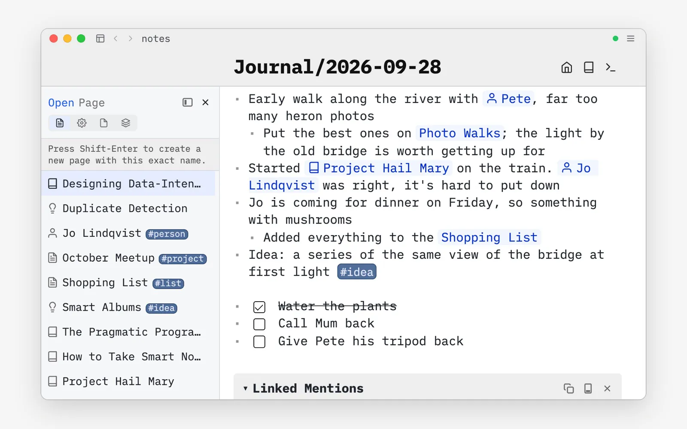The image size is (687, 429).
Task: Close the Linked Mentions panel
Action: click(x=607, y=389)
